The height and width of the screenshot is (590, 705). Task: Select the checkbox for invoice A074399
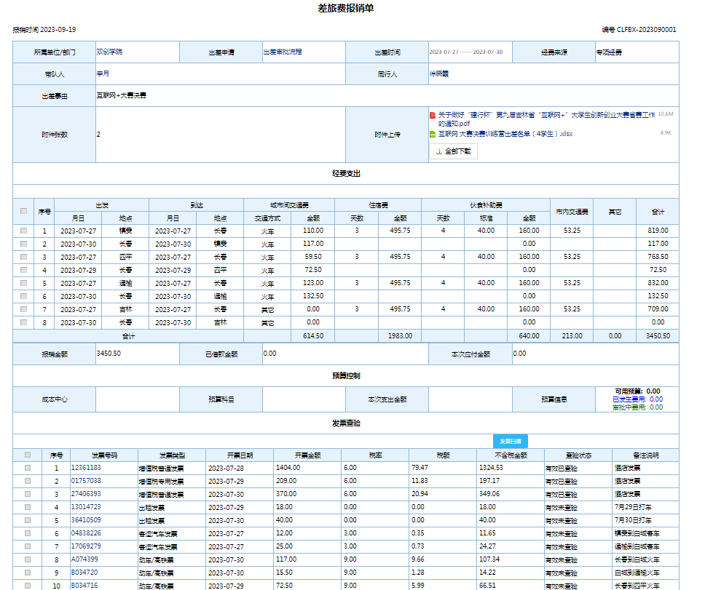28,559
